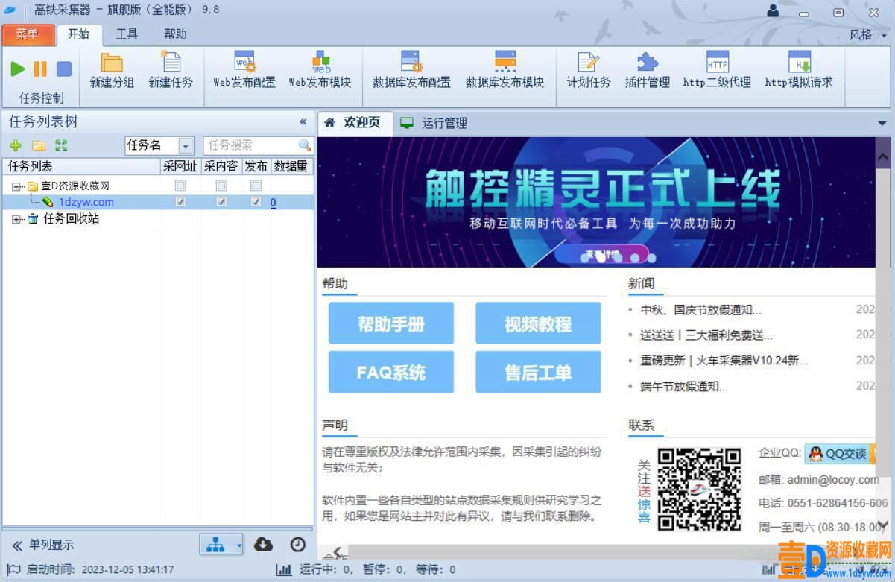Open the 工具 ribbon tab
Screen dimensions: 895x582
click(127, 34)
